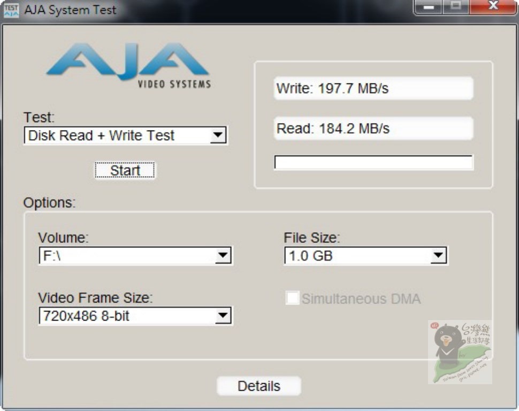The image size is (519, 411).
Task: Minimize the AJA System Test window
Action: coord(428,6)
